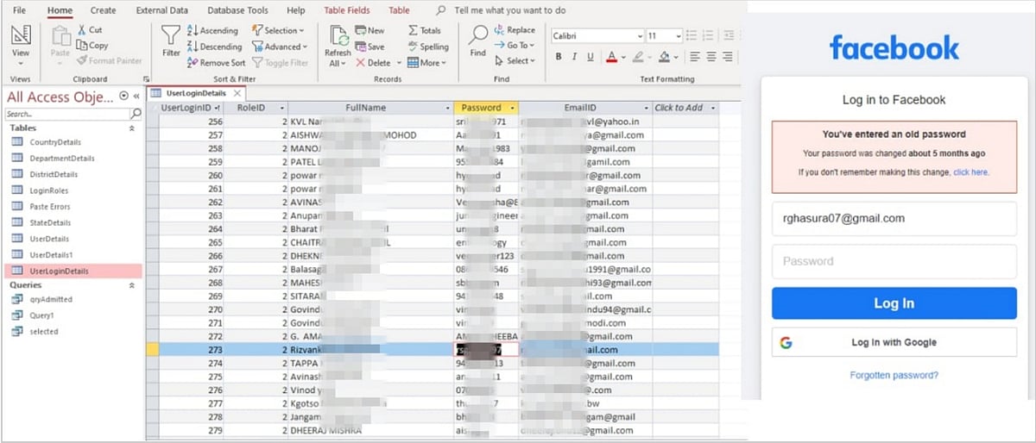
Task: Collapse the Tables group in navigation pane
Action: tap(131, 128)
